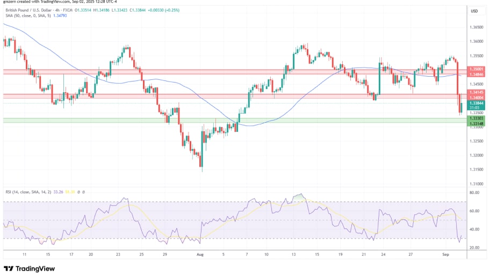Select the British Pound / U.S. Dollar title
Screen dimensions: 490x275
point(30,10)
